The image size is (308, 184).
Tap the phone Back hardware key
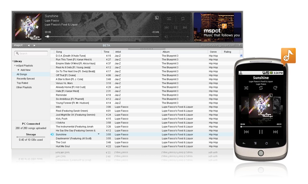coord(244,143)
